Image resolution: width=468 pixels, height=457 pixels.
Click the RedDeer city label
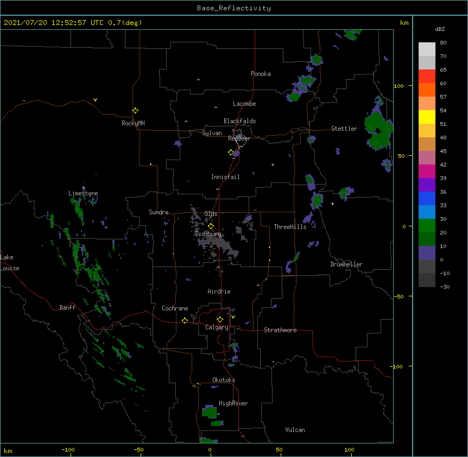[239, 138]
